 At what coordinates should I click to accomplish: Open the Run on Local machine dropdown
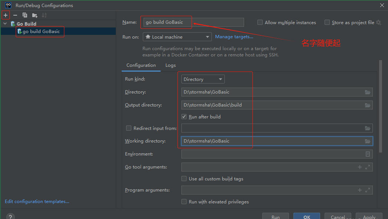tap(177, 37)
